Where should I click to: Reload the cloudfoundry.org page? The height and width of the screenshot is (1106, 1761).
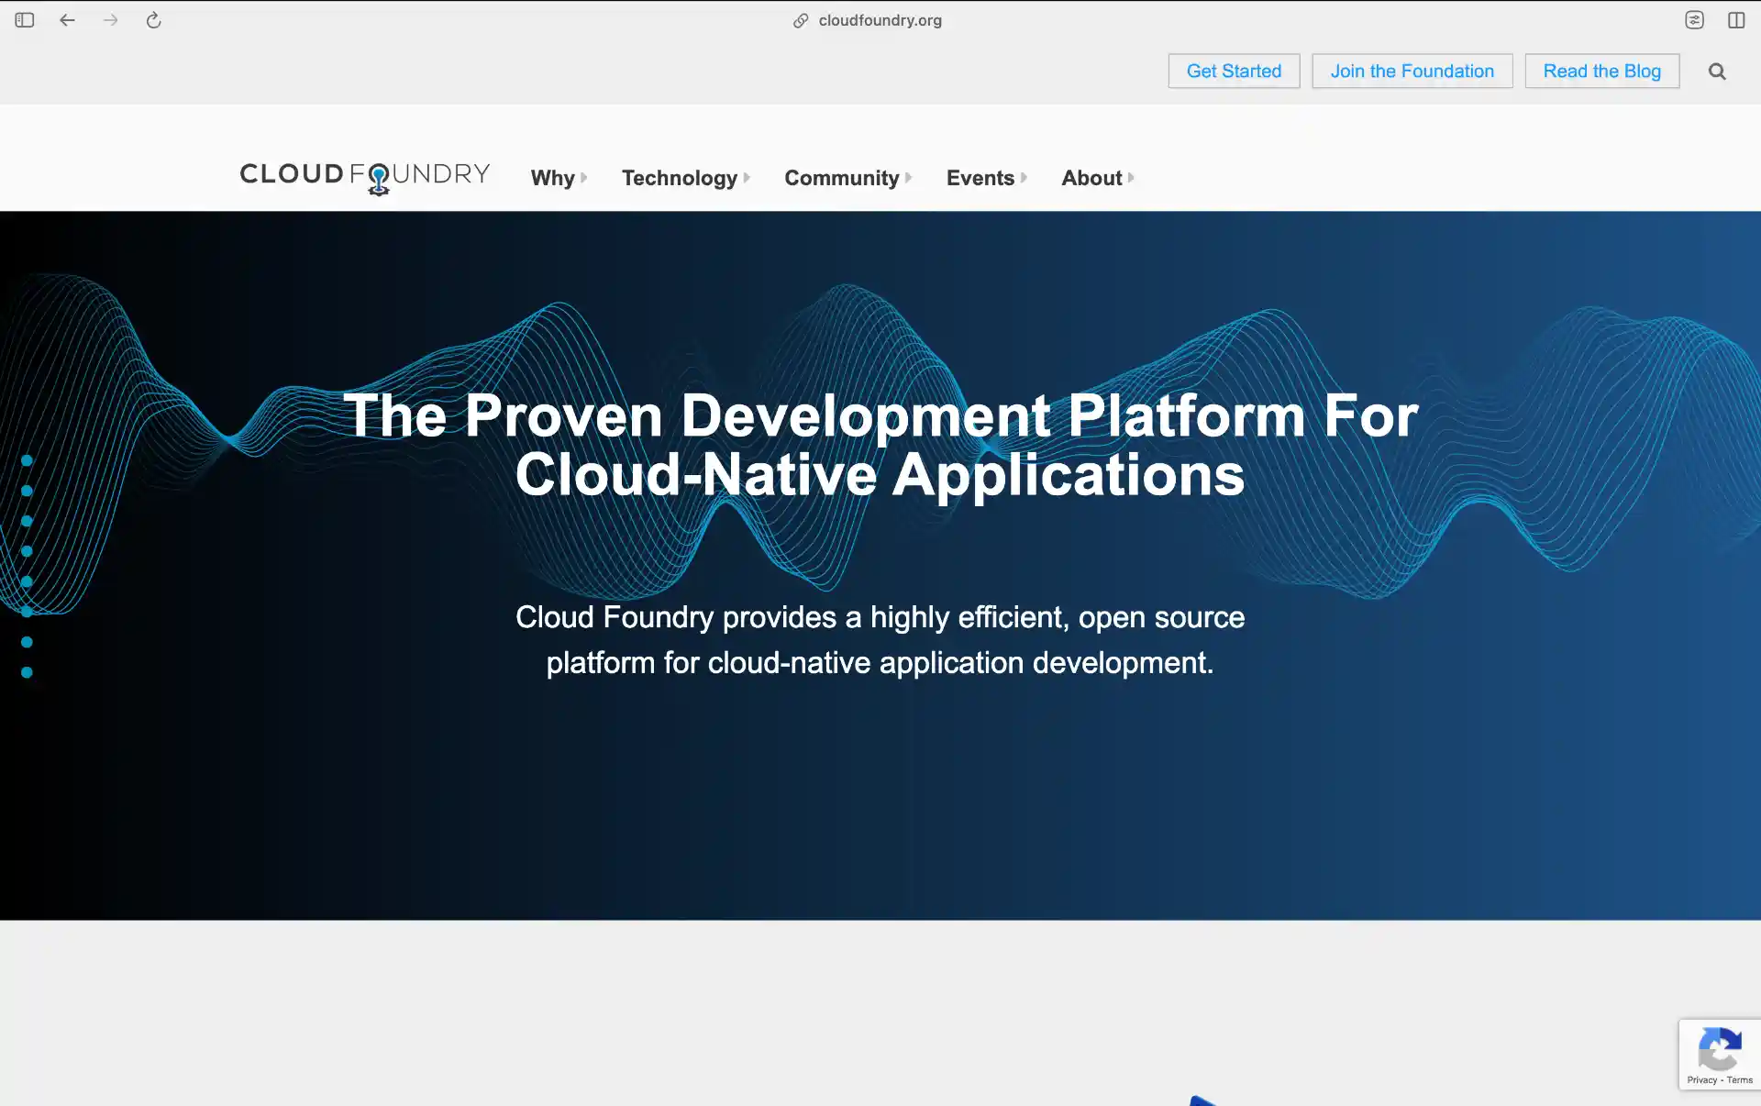[153, 19]
